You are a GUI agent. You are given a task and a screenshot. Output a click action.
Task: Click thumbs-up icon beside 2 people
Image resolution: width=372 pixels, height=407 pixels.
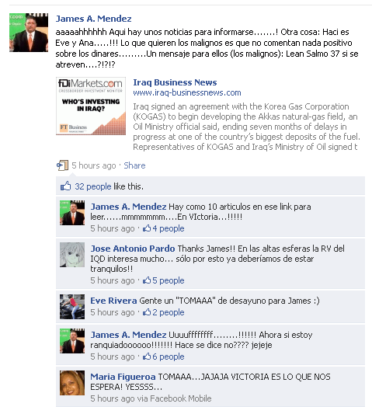coord(147,312)
